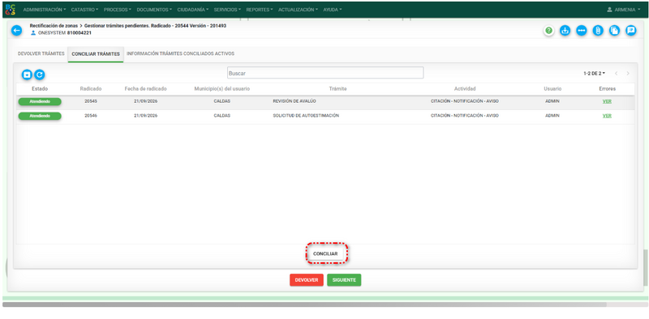Switch to the DEVOLVER TRÁMITES tab
Screen dimensions: 649x319
point(41,53)
